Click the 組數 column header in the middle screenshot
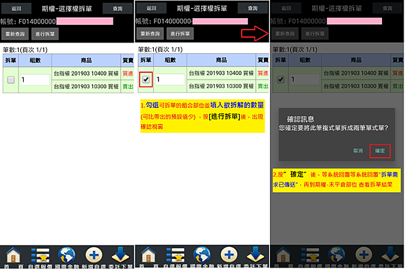This screenshot has height=269, width=405. point(170,60)
